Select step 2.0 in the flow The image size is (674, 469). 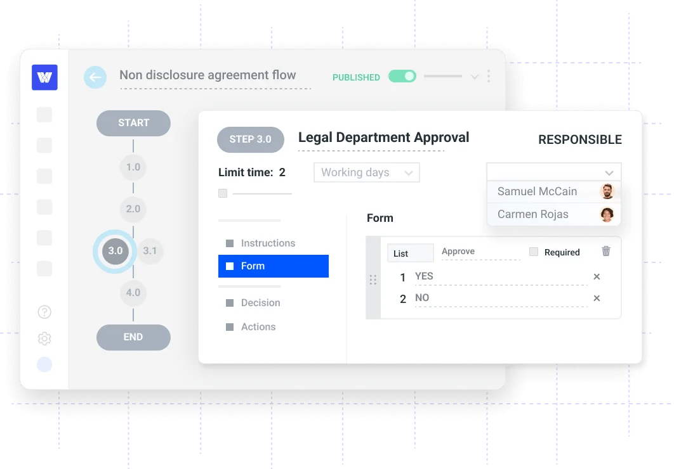(133, 209)
